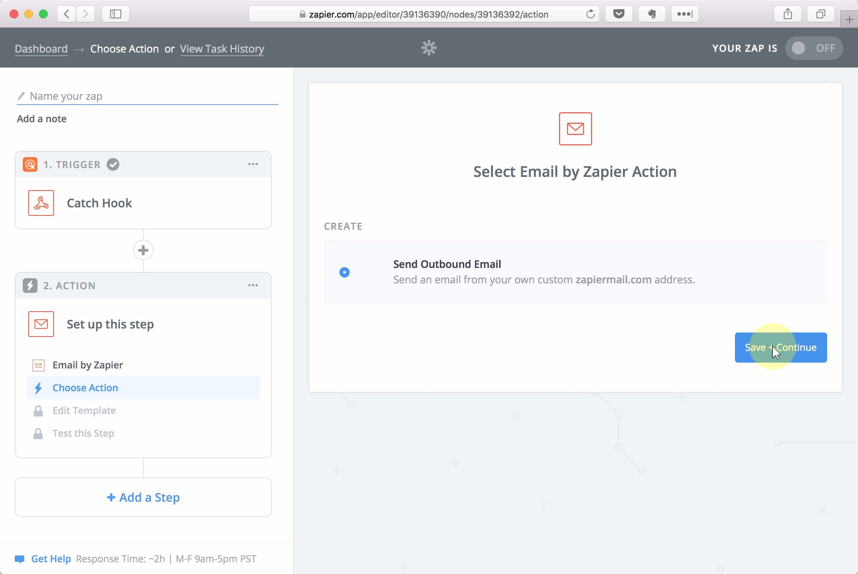Click the blue bolt icon by Choose Action
This screenshot has height=574, width=858.
pyautogui.click(x=38, y=388)
